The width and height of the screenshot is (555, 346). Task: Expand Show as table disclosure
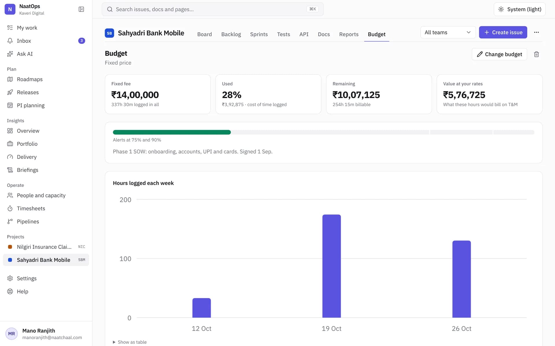click(130, 342)
